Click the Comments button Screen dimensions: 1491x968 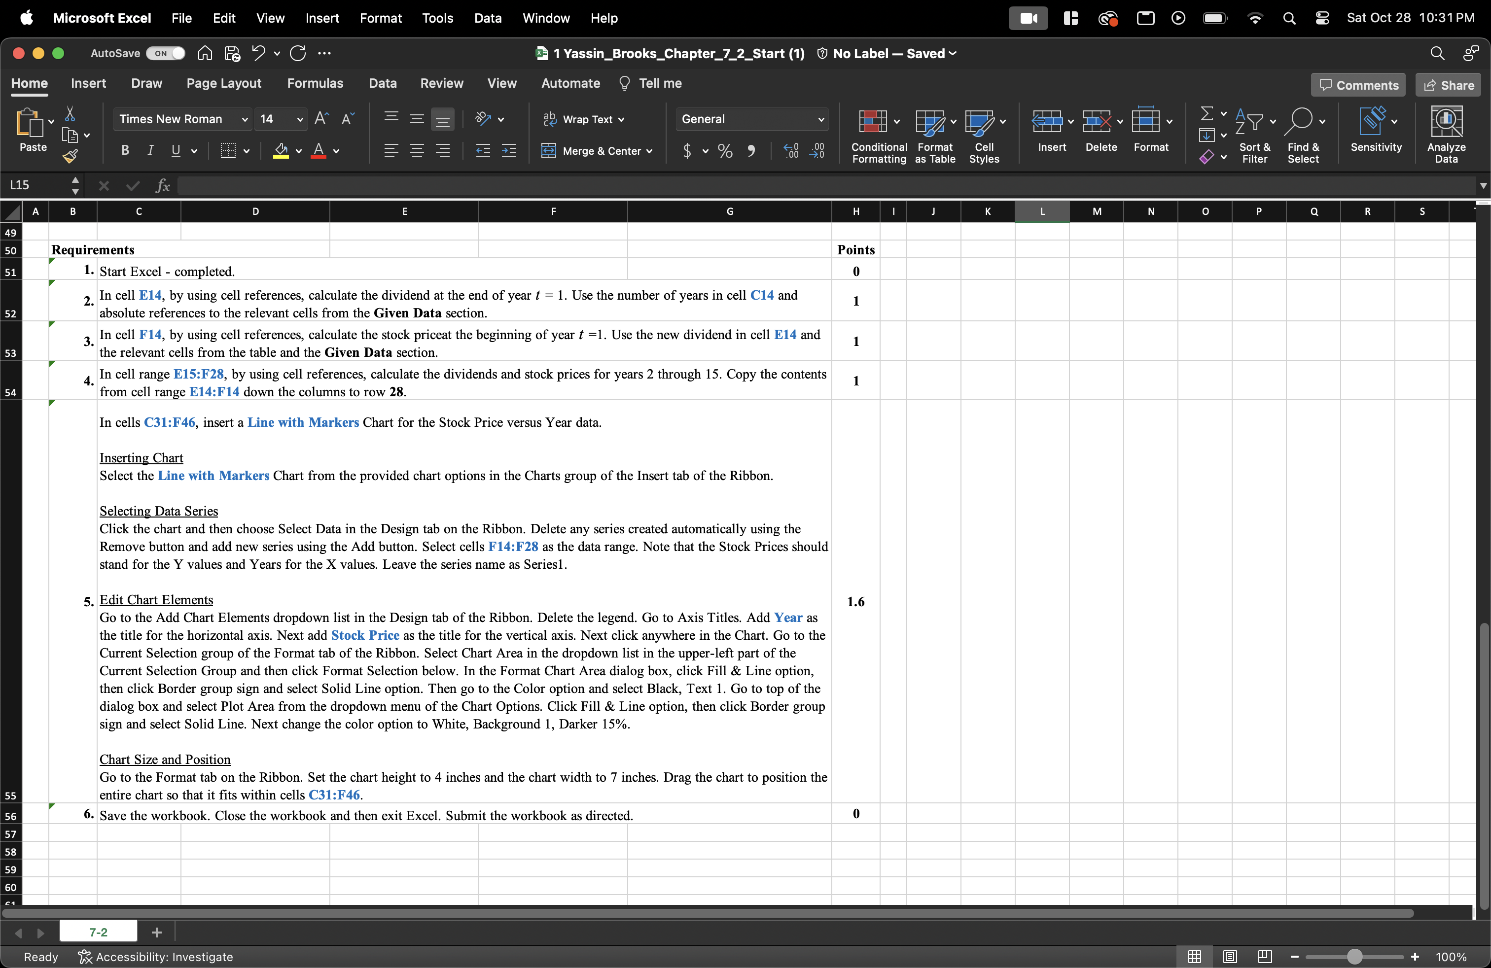point(1358,85)
